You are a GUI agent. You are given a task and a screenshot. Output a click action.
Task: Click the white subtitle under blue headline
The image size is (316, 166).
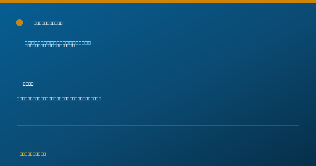51,46
